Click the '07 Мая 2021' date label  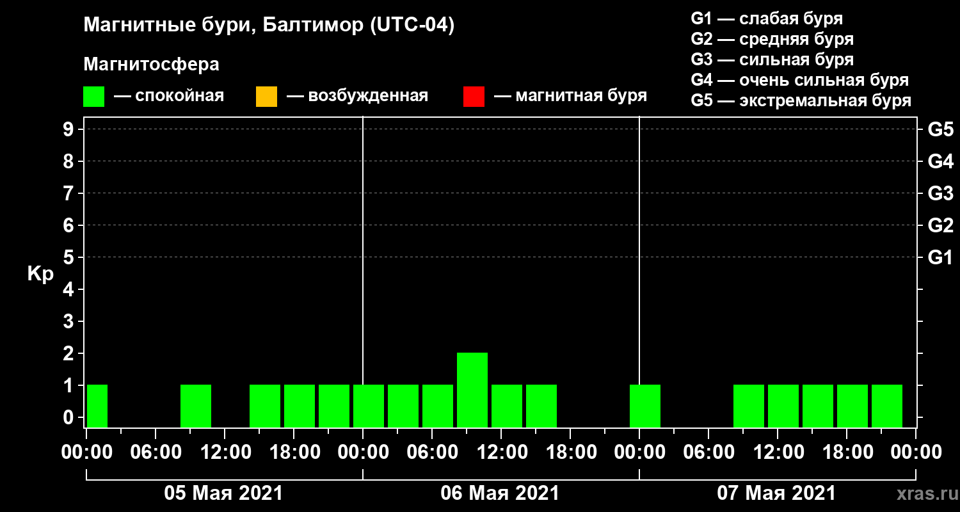click(776, 493)
